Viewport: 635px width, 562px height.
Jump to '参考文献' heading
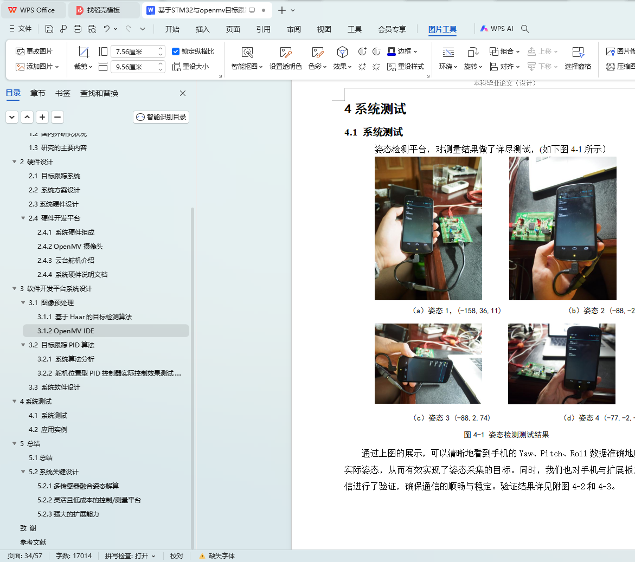33,542
